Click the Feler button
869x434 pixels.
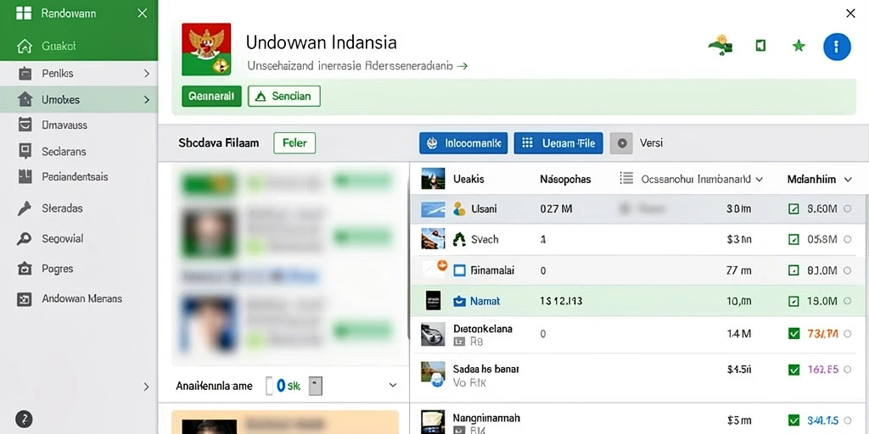pos(294,142)
